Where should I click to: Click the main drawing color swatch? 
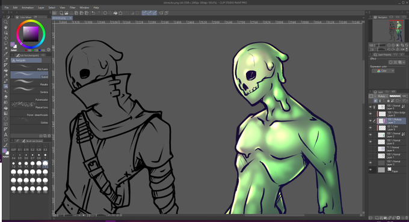click(x=13, y=44)
